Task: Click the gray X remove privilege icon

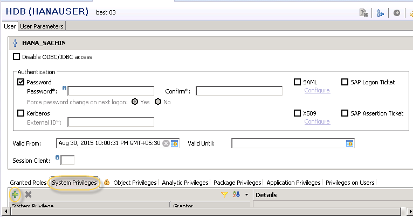Action: click(x=29, y=194)
